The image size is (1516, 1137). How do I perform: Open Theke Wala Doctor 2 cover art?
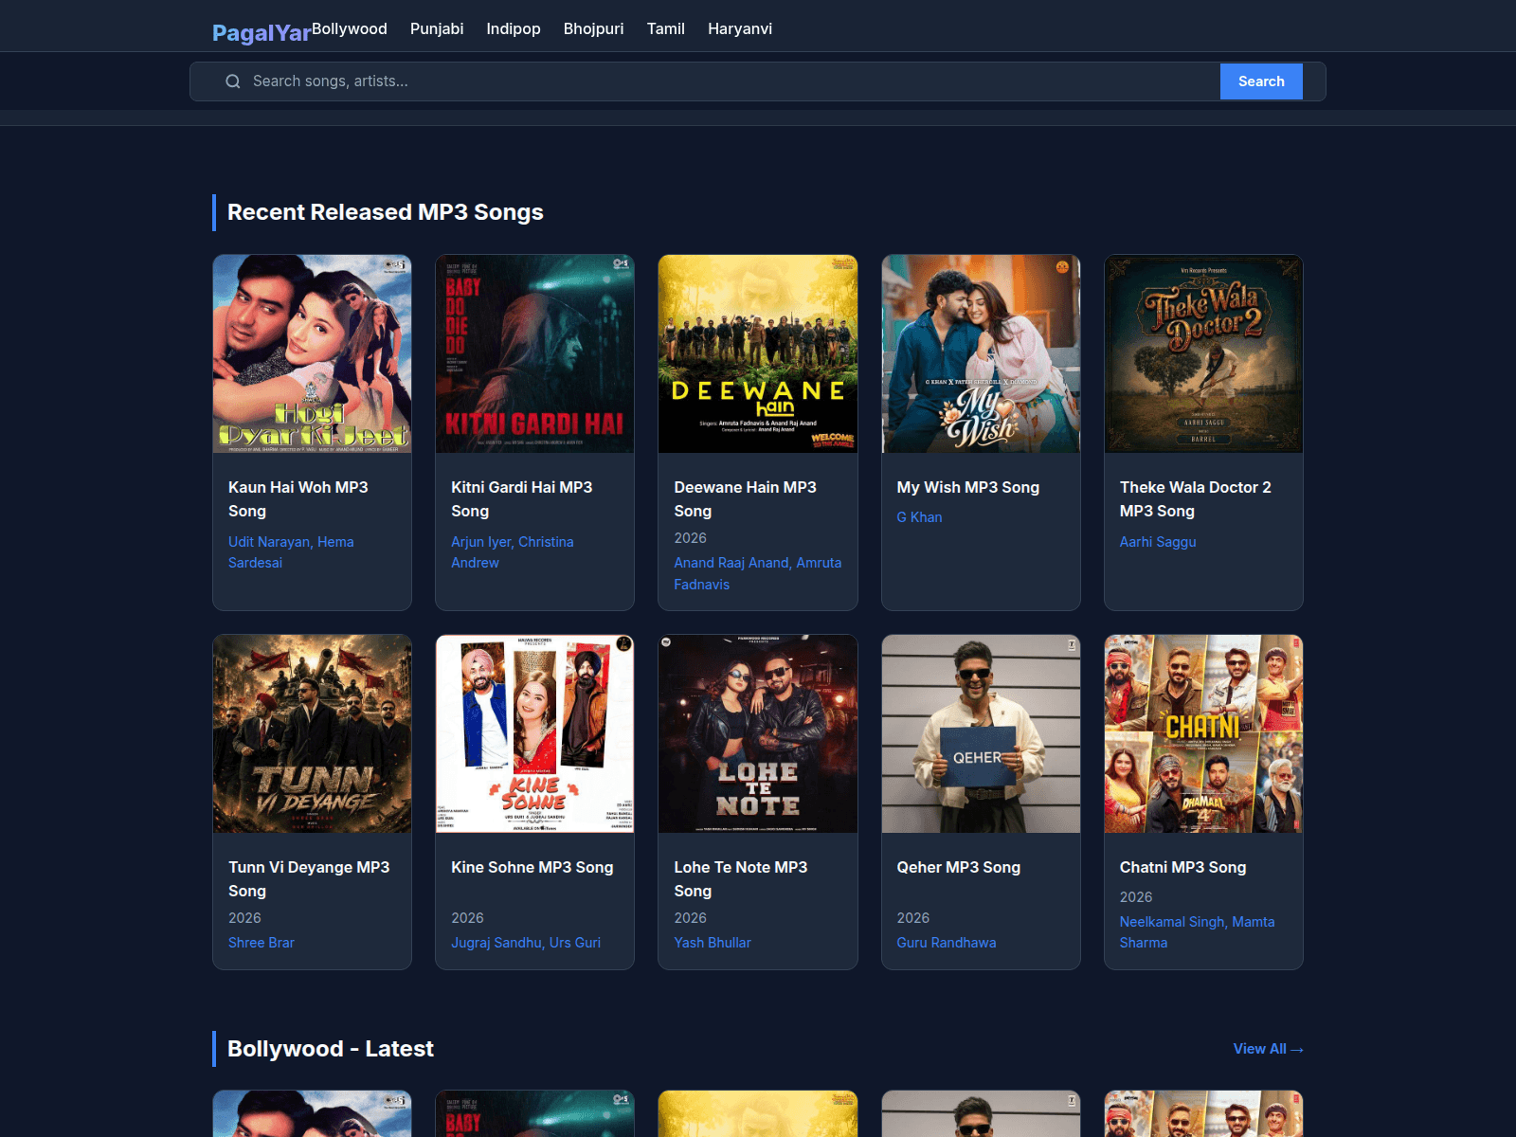coord(1203,353)
